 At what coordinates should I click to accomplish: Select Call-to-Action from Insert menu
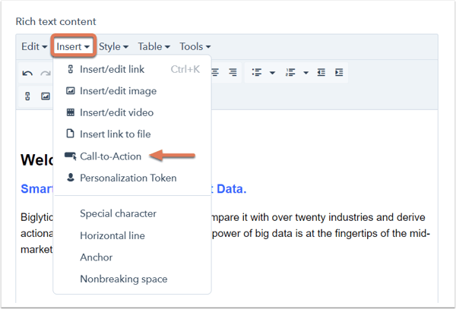132,156
